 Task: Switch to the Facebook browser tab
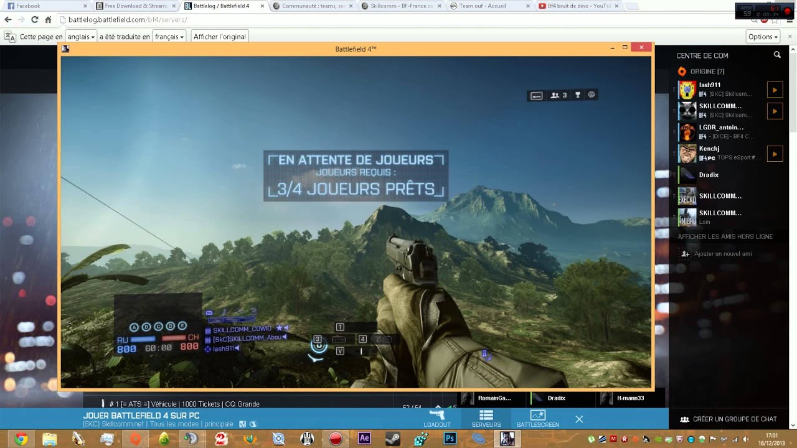click(x=47, y=6)
